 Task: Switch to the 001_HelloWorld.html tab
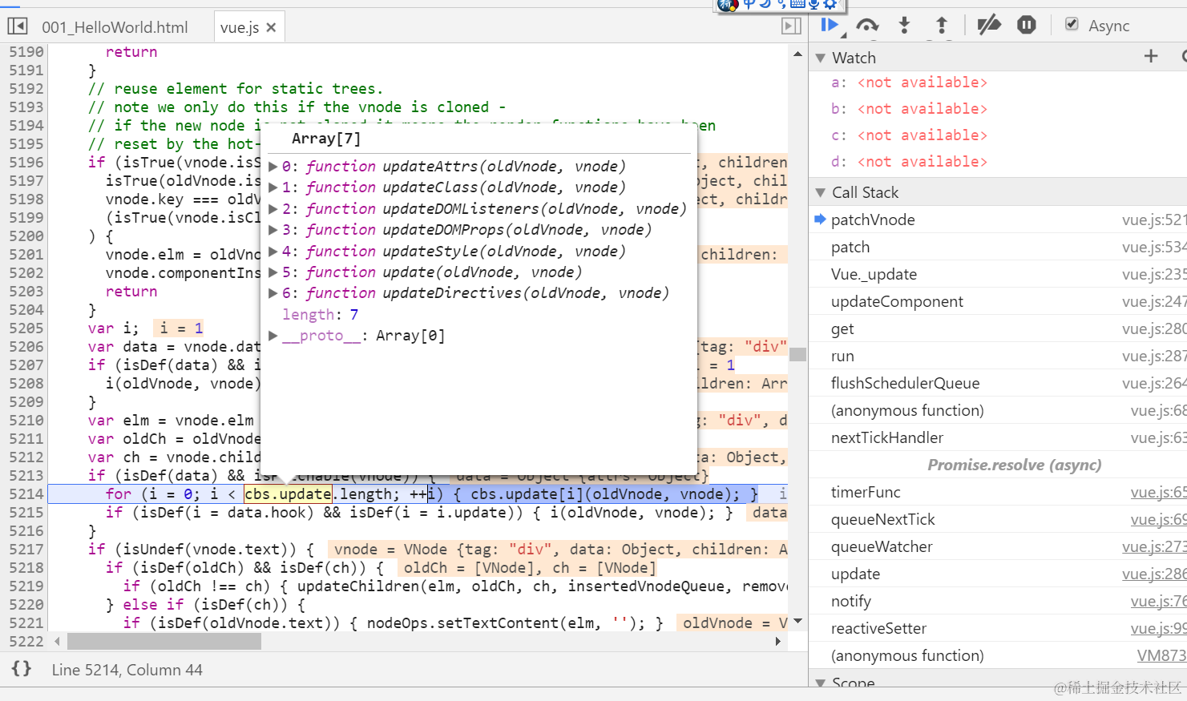pyautogui.click(x=115, y=27)
